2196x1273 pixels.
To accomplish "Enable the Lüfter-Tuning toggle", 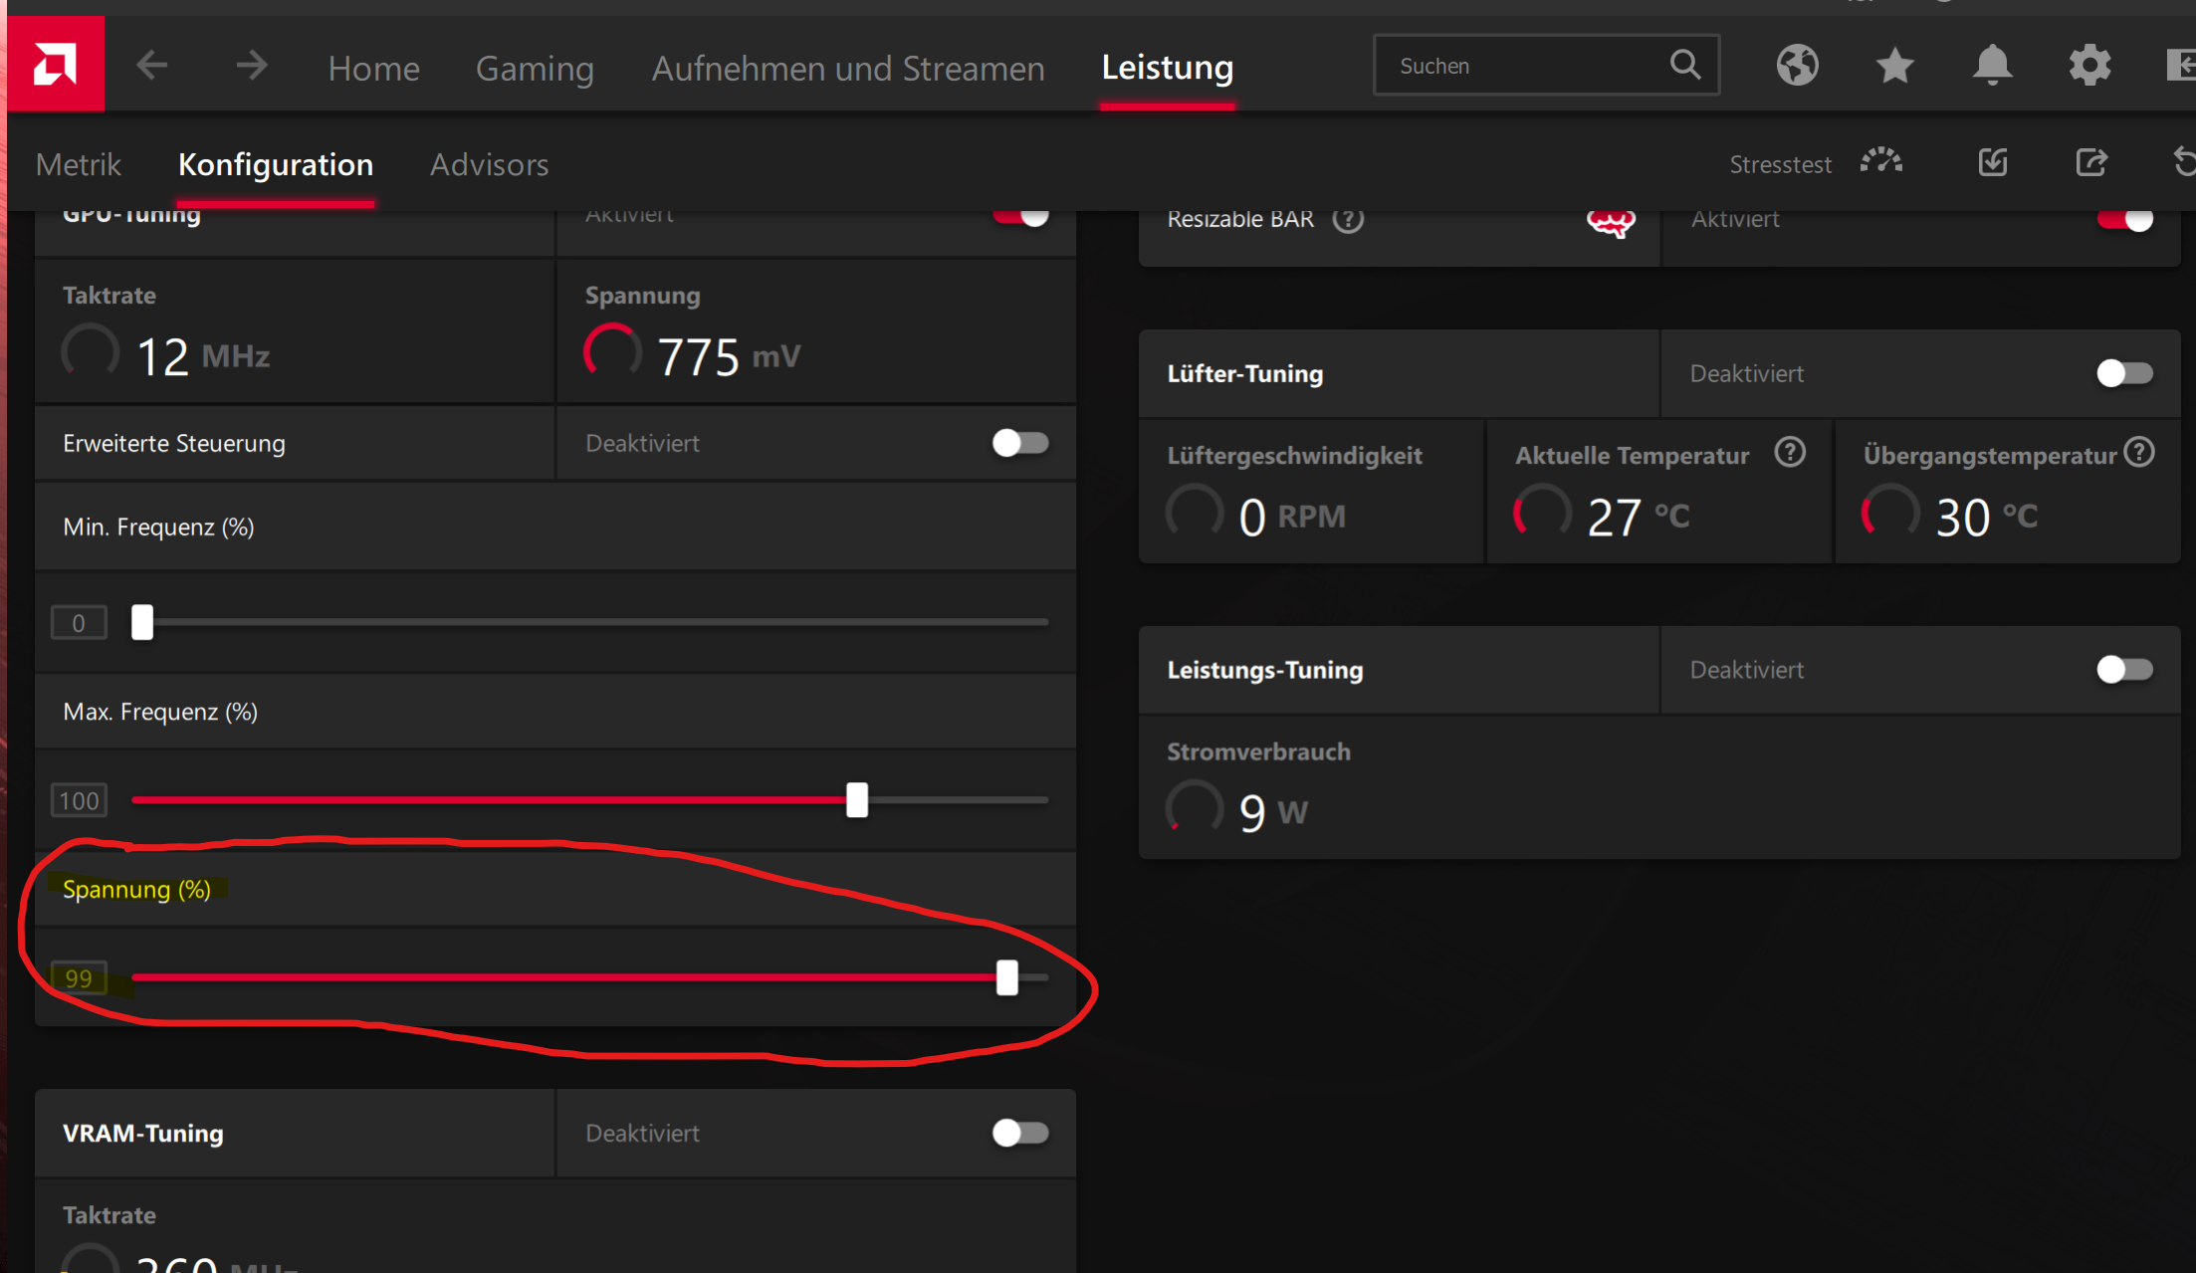I will [x=2124, y=373].
